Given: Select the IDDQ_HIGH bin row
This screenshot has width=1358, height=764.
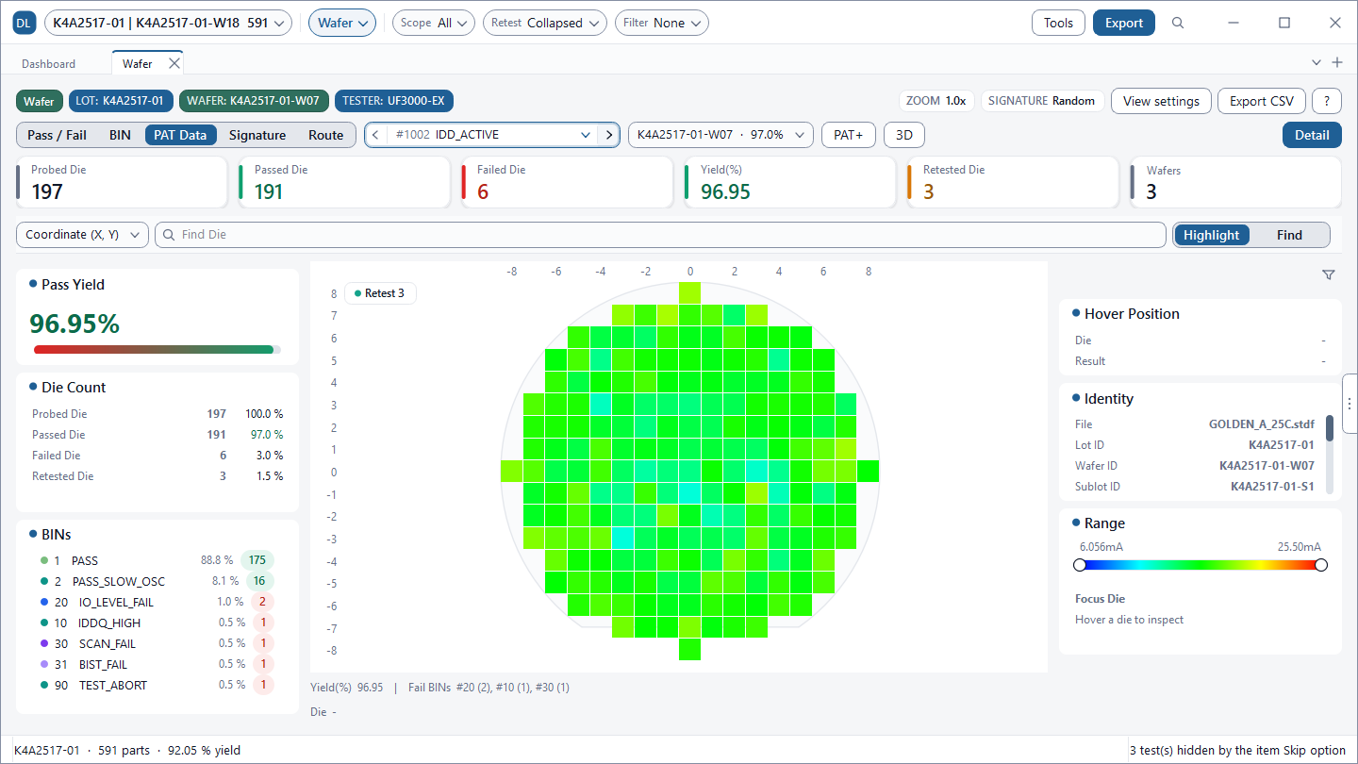Looking at the screenshot, I should coord(157,623).
